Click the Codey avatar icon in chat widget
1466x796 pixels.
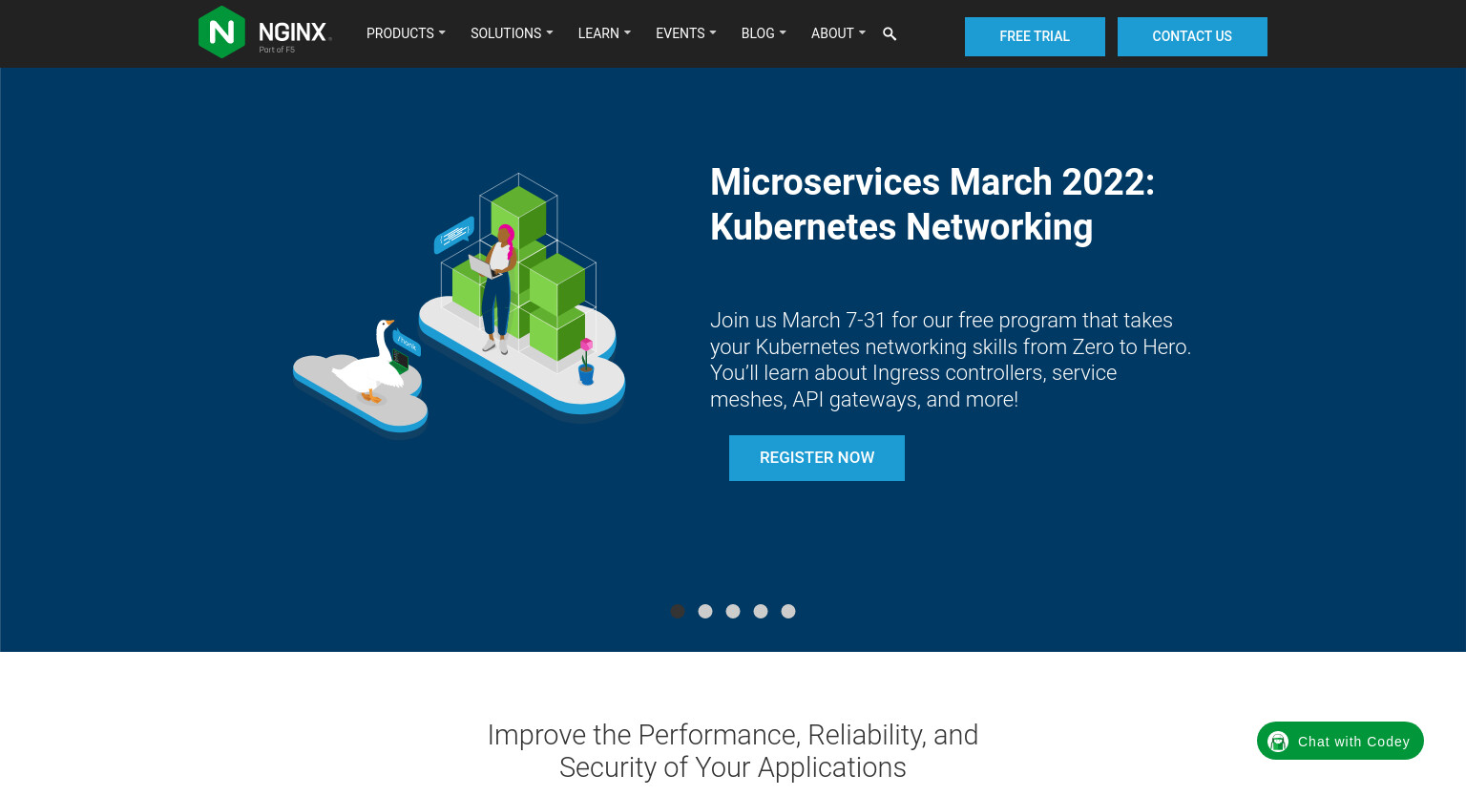point(1278,742)
